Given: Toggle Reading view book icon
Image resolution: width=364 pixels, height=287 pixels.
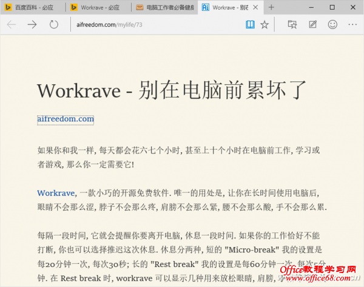Looking at the screenshot, I should (x=250, y=25).
